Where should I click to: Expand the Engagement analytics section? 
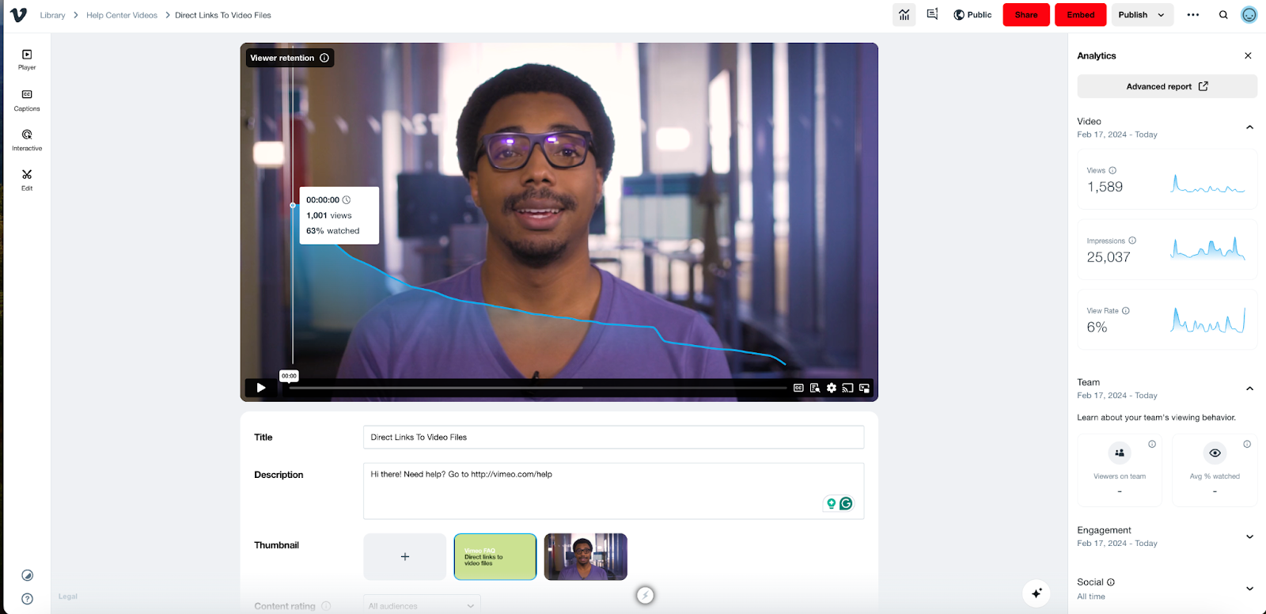(x=1249, y=536)
